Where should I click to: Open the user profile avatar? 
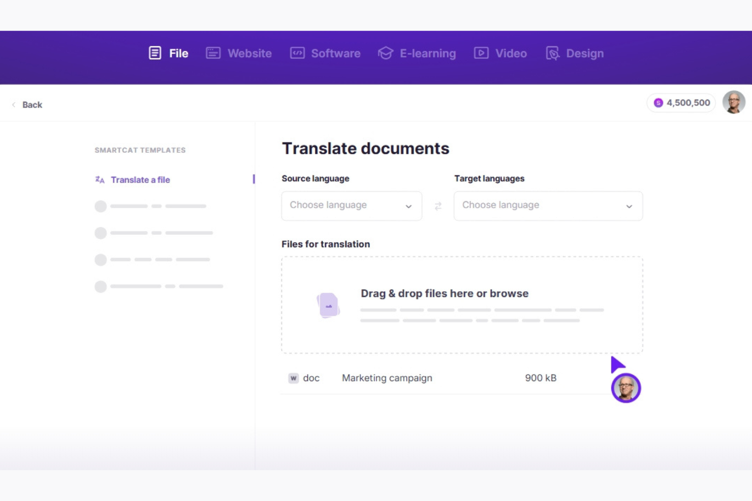click(734, 102)
